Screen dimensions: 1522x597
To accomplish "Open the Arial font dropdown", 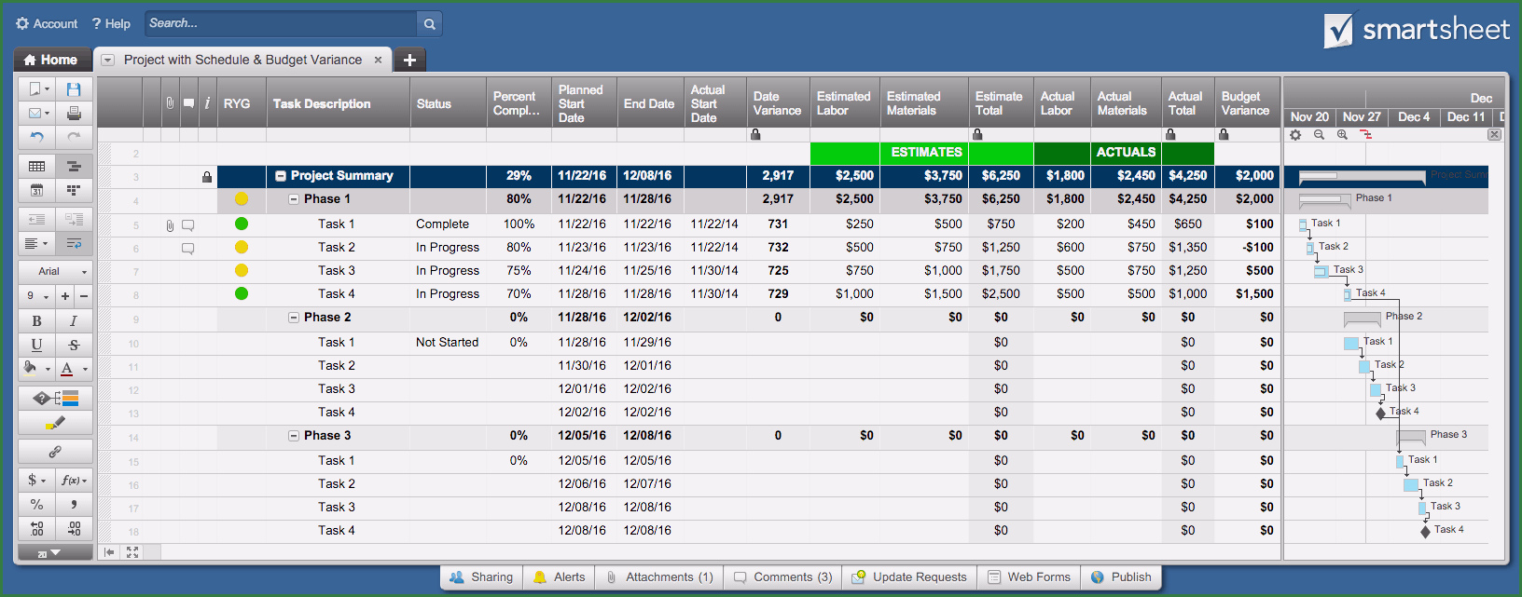I will (55, 271).
